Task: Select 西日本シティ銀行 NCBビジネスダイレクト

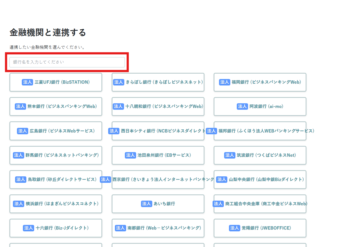Action: pyautogui.click(x=158, y=131)
